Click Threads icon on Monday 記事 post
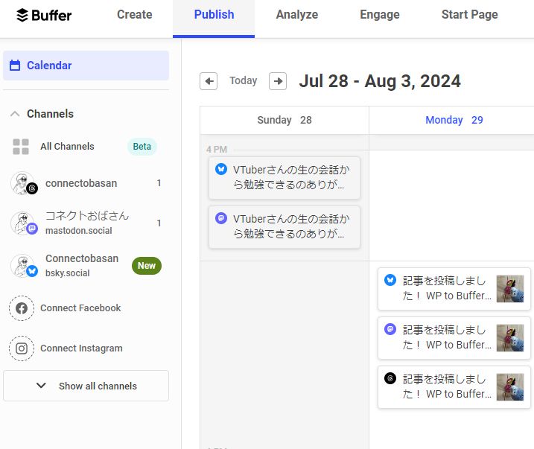Image resolution: width=534 pixels, height=449 pixels. click(390, 378)
